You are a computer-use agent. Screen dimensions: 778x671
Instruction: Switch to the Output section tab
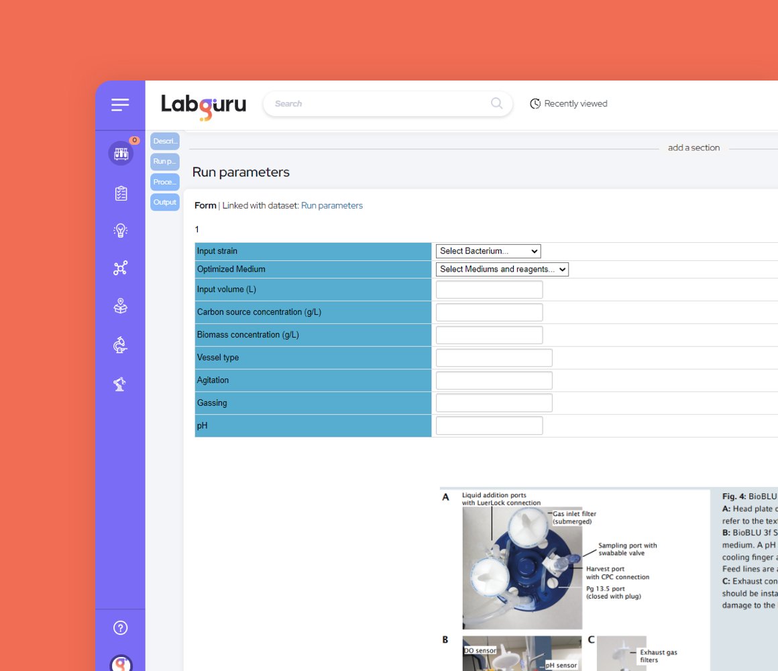point(164,202)
